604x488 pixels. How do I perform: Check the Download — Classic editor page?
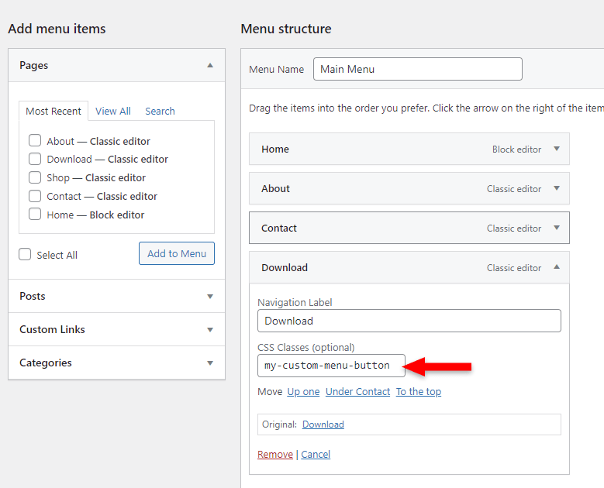[35, 159]
